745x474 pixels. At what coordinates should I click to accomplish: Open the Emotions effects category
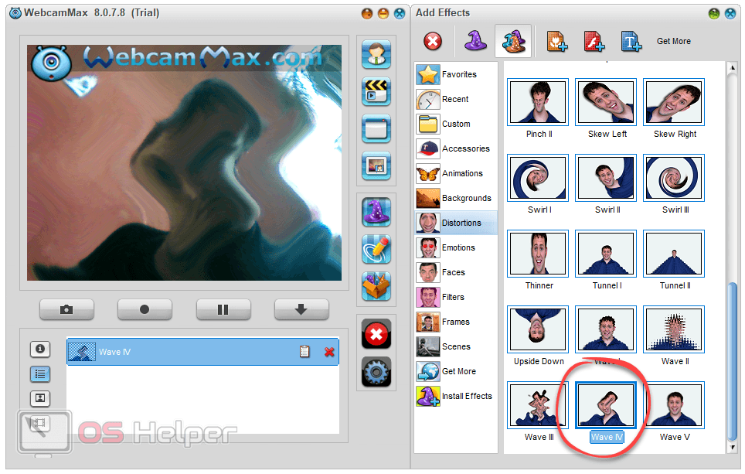[x=458, y=247]
